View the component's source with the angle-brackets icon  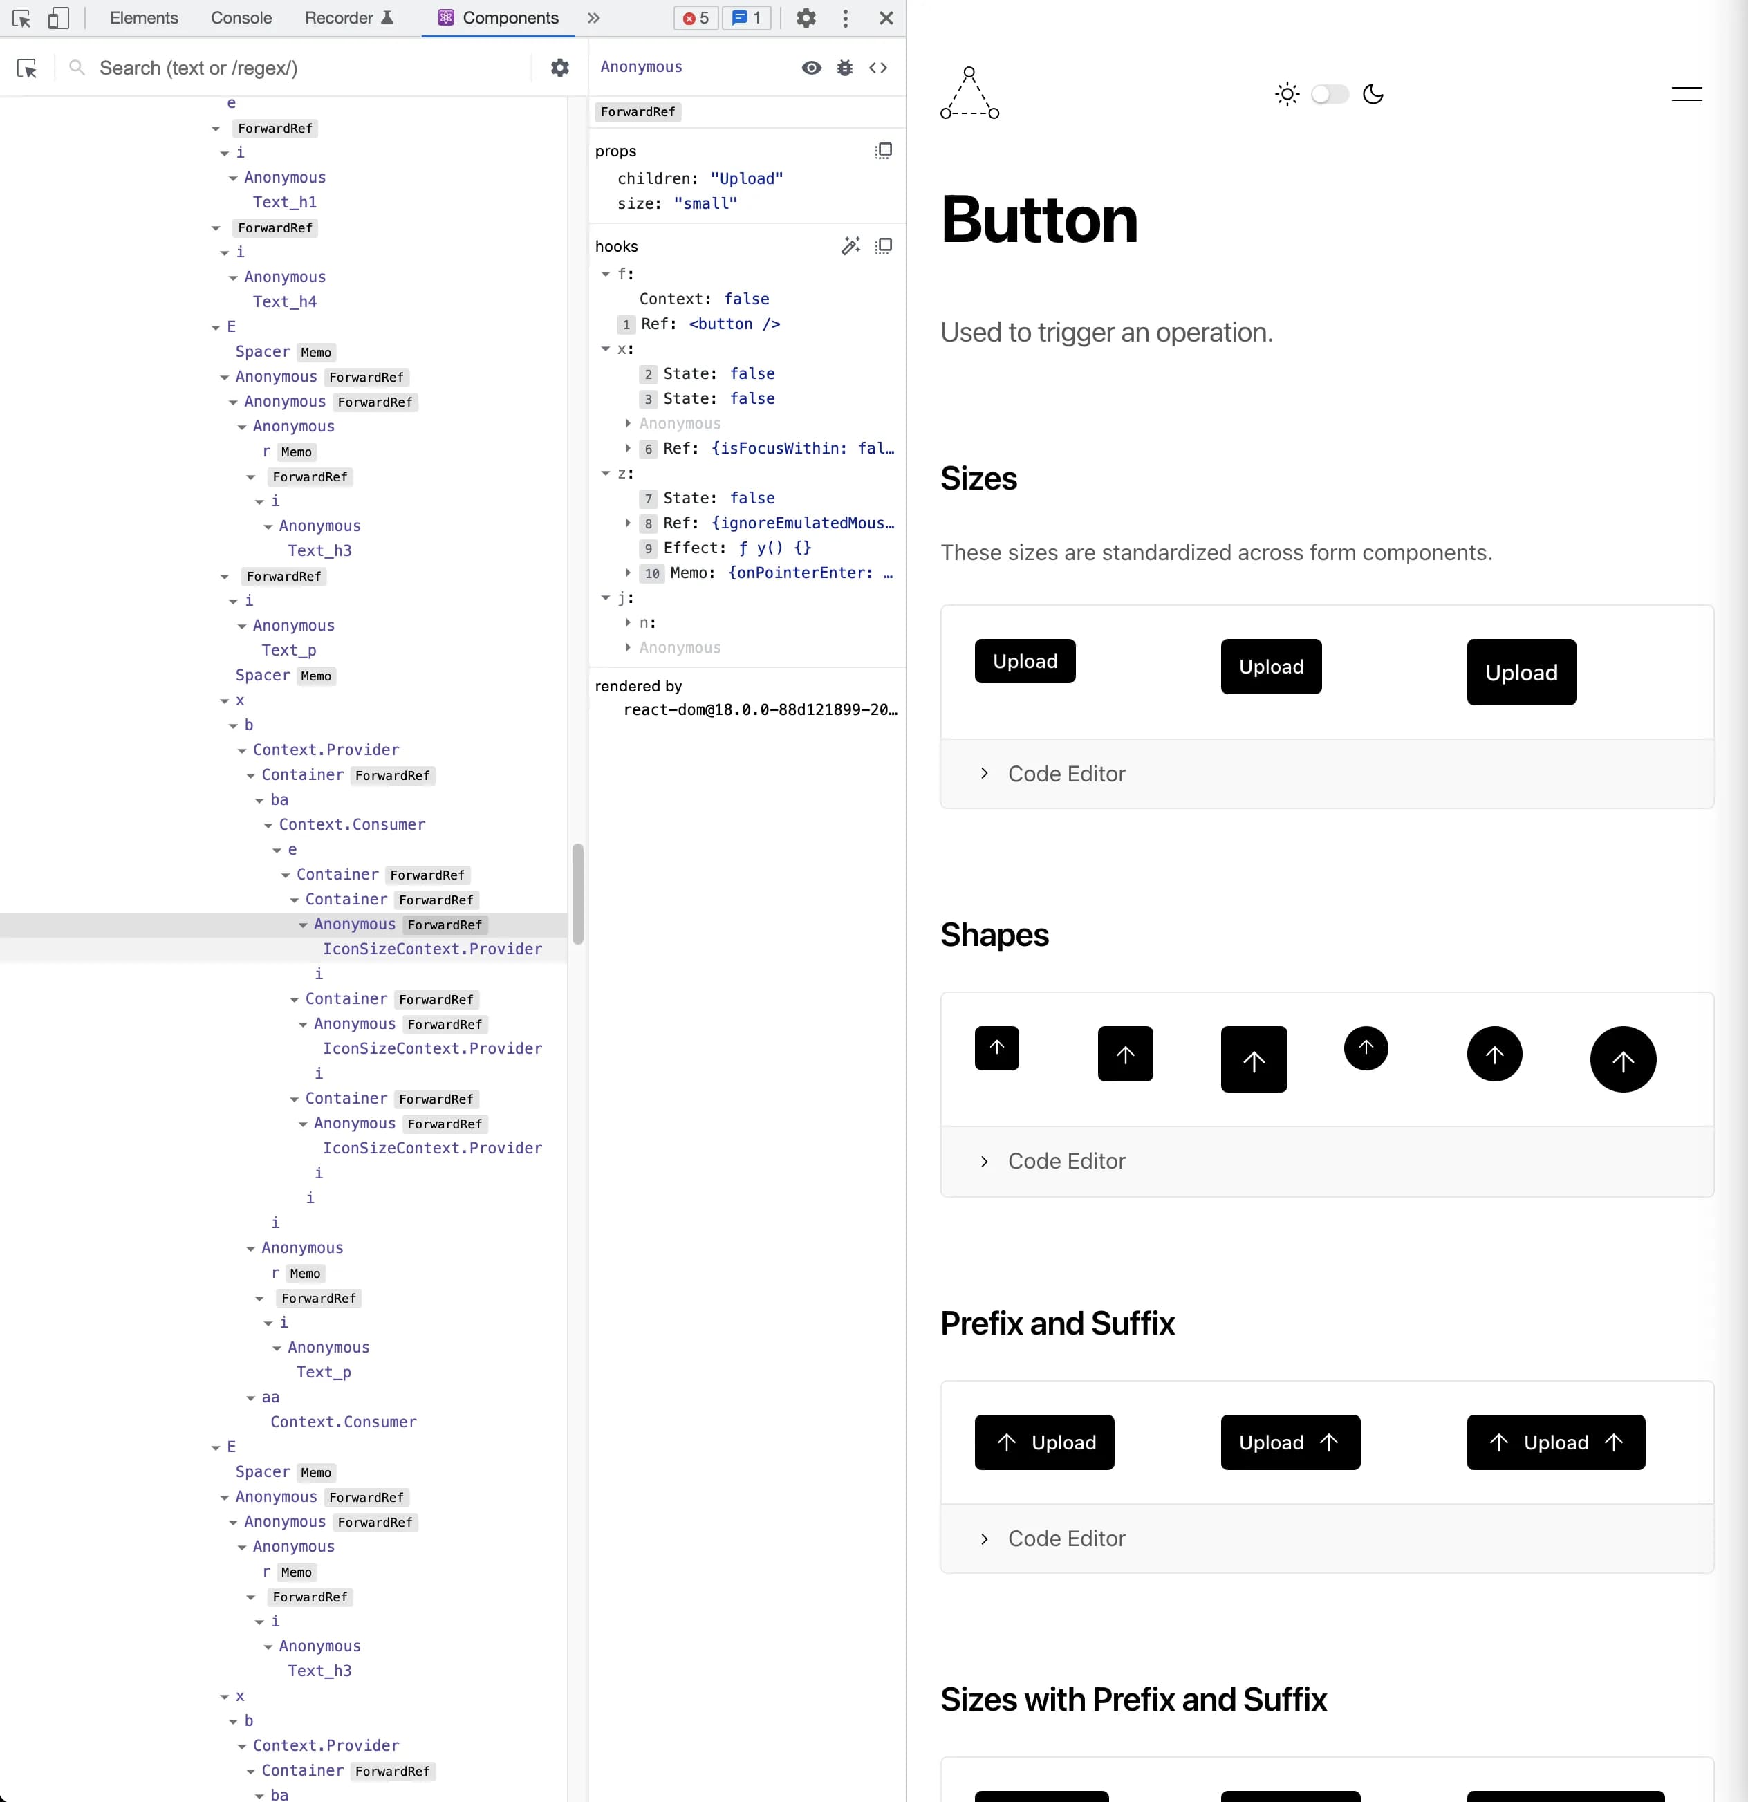point(878,67)
